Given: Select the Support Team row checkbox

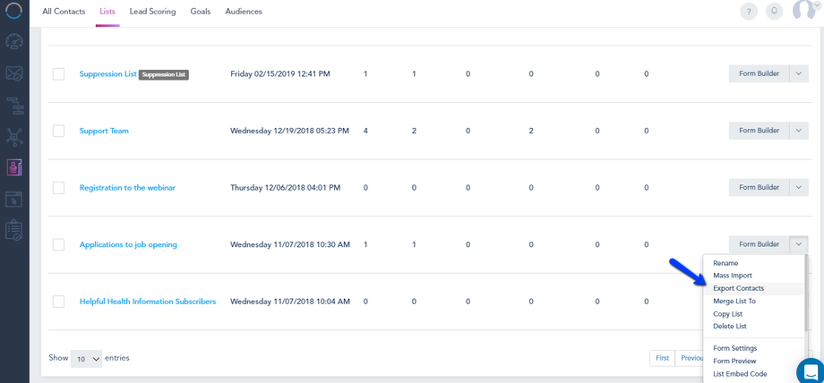Looking at the screenshot, I should pos(58,131).
